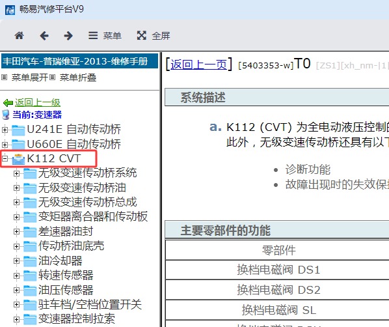This screenshot has height=327, width=389.
Task: Select U241E 自动传动桥 tree item
Action: (74, 129)
